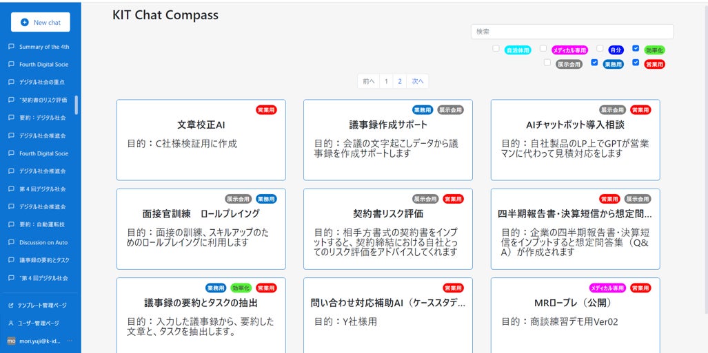
Task: Open the 契約書リスク評価 template card
Action: coord(388,228)
